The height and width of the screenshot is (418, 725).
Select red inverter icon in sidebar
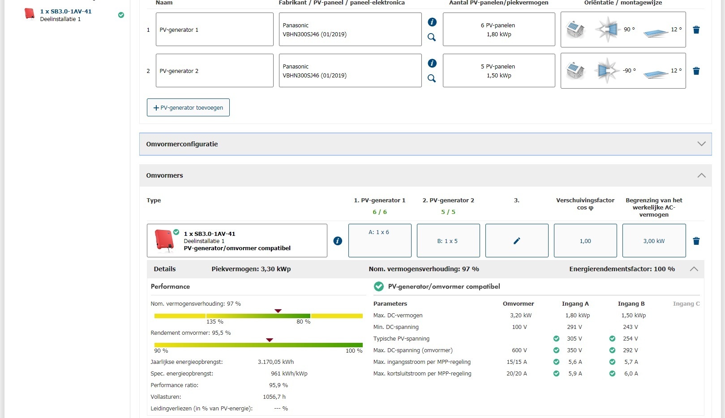[30, 14]
